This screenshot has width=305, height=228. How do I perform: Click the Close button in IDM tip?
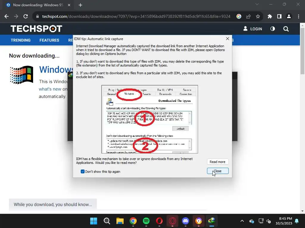(218, 171)
